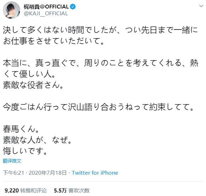The height and width of the screenshot is (196, 206).
Task: Click the line 春馬くん。
Action: (x=21, y=129)
